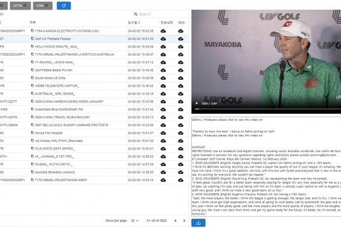Image resolution: width=341 pixels, height=228 pixels.
Task: Play the LIV Golf video
Action: click(197, 103)
